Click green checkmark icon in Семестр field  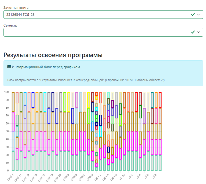193,32
